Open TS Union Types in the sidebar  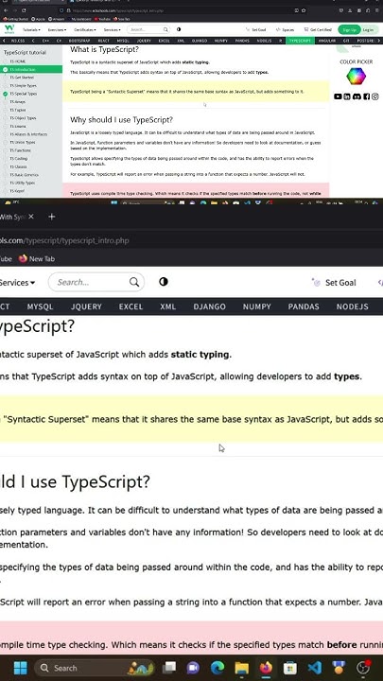coord(22,142)
